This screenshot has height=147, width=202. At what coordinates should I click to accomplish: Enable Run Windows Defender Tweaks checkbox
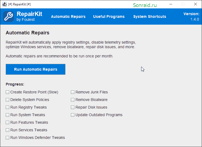point(8,138)
